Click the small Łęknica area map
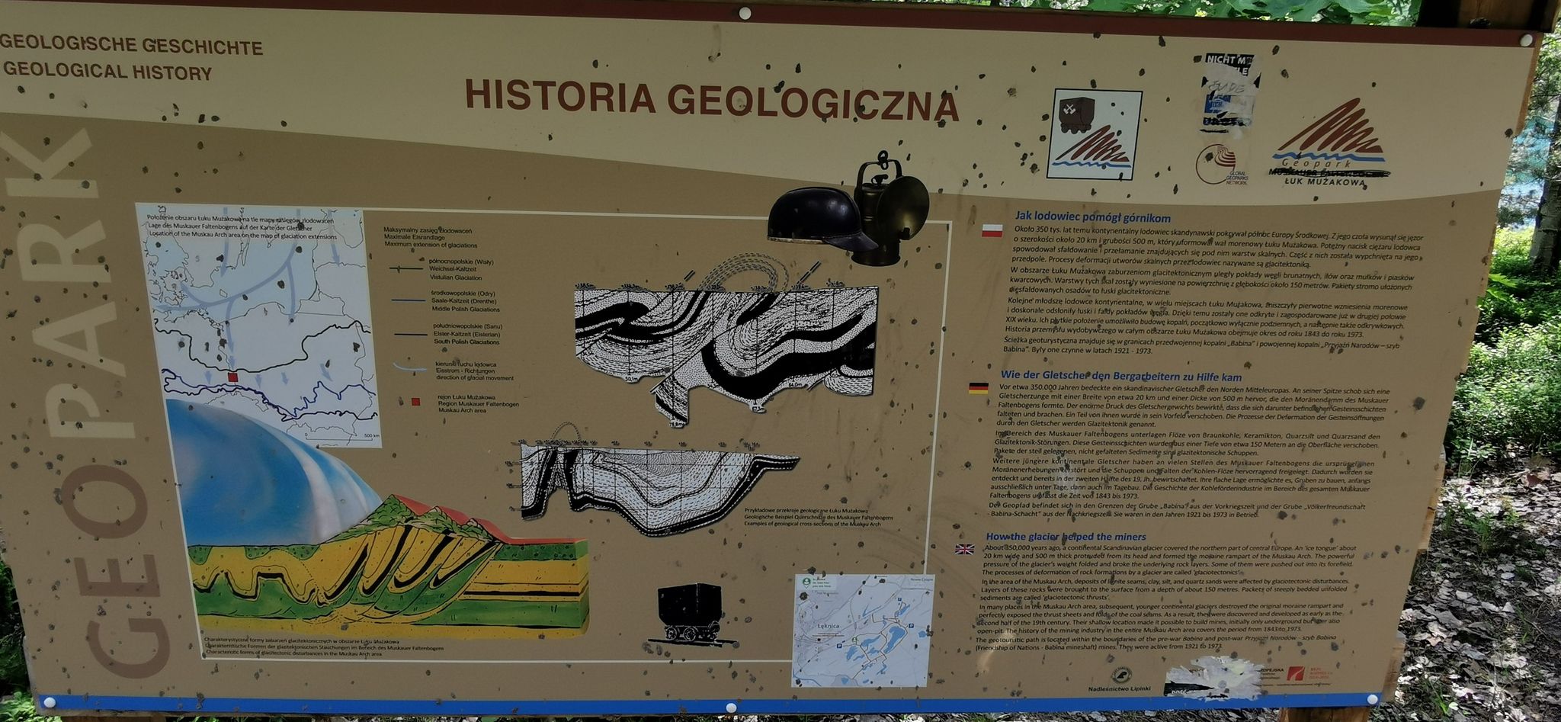1561x722 pixels. point(863,630)
